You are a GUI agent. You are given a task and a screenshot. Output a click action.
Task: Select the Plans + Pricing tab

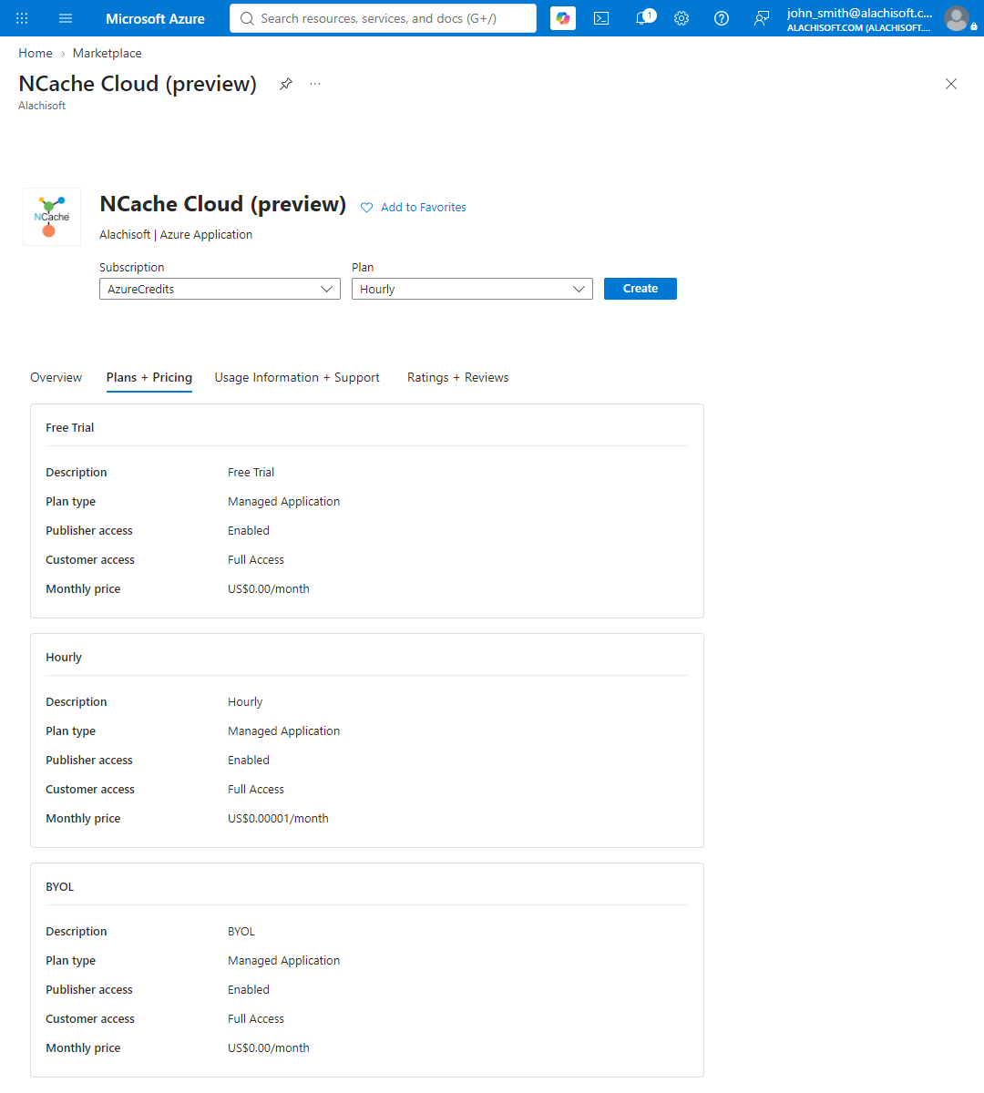point(149,377)
